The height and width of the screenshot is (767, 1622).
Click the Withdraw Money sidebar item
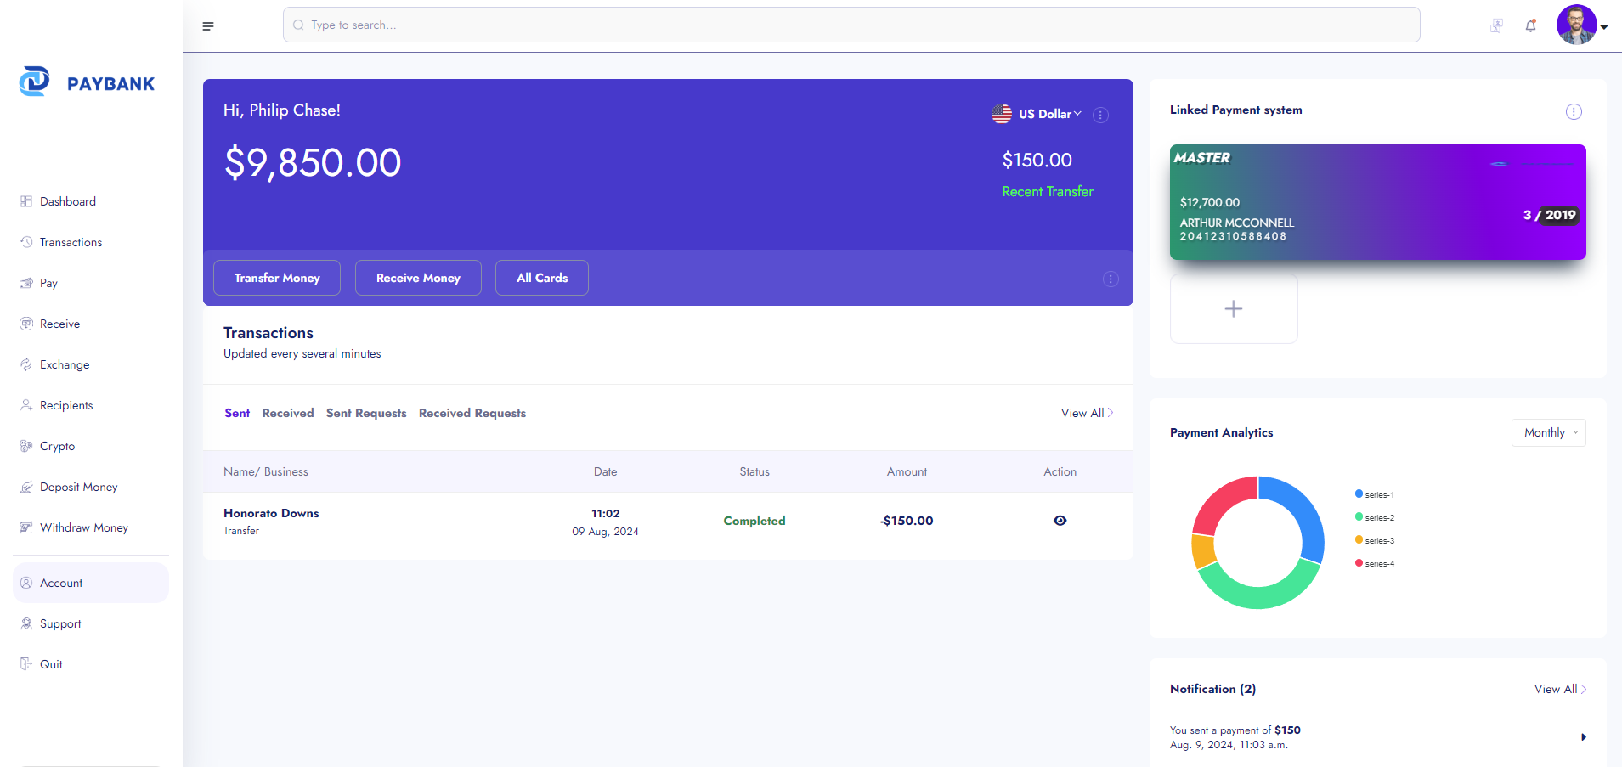tap(83, 527)
